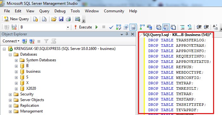The height and width of the screenshot is (115, 222).
Task: Open the Edit menu
Action: click(18, 11)
